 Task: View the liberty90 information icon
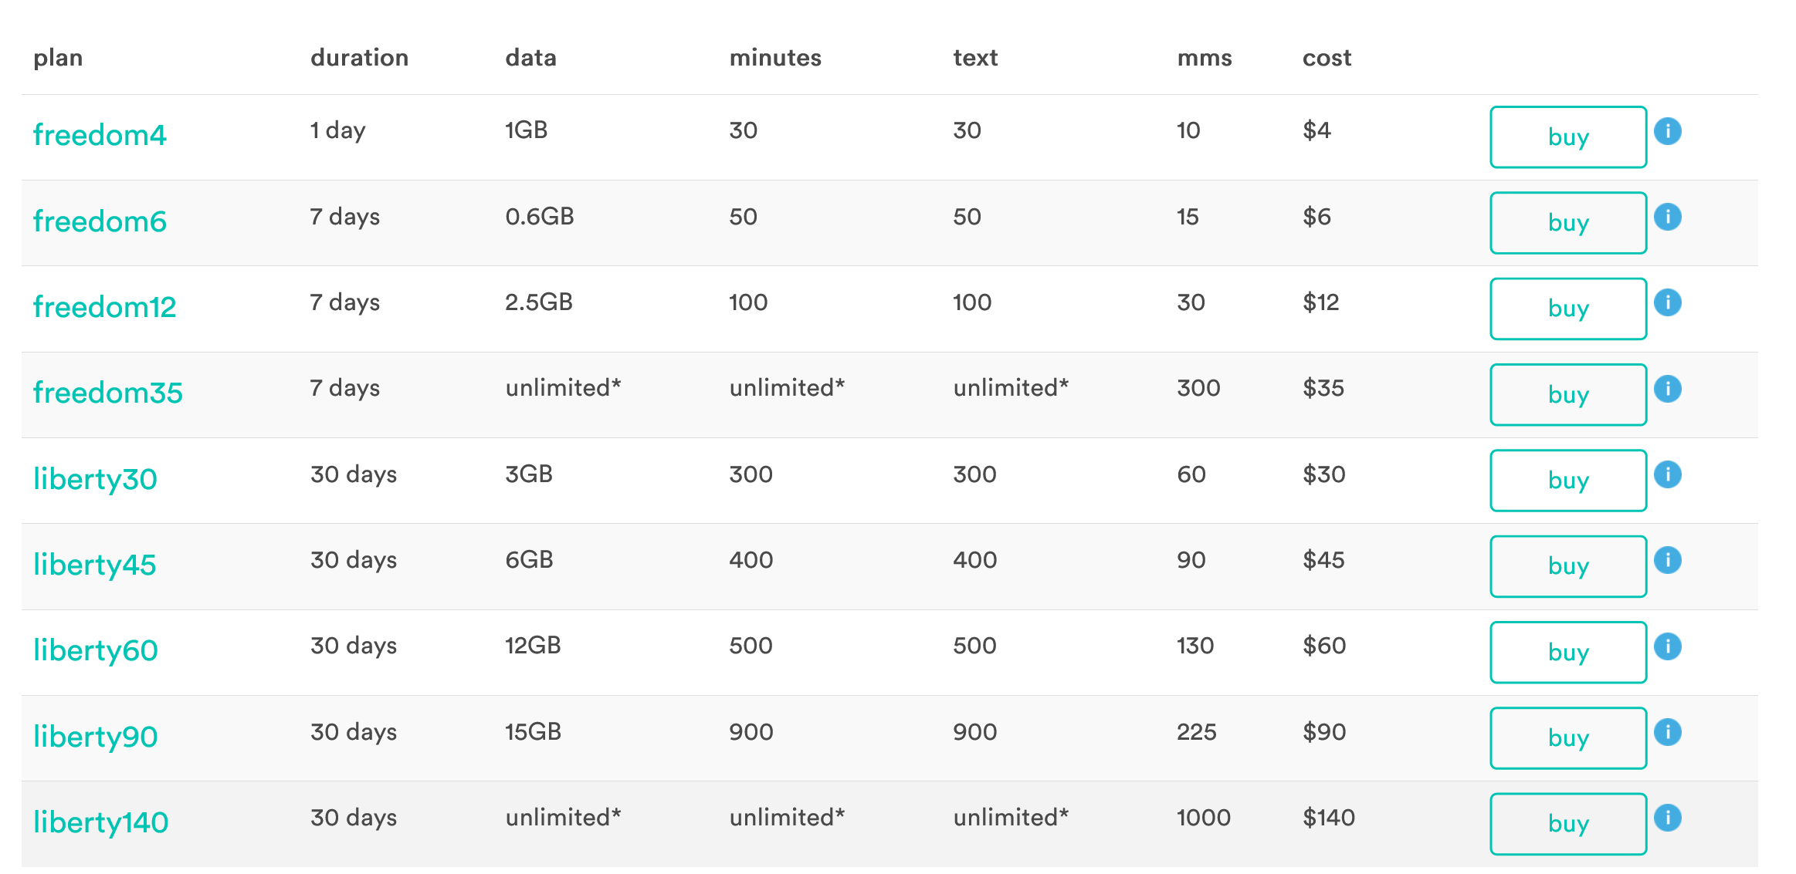coord(1669,734)
